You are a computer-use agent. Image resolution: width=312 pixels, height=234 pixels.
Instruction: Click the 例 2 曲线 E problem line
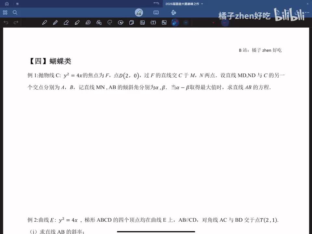[x=153, y=220]
